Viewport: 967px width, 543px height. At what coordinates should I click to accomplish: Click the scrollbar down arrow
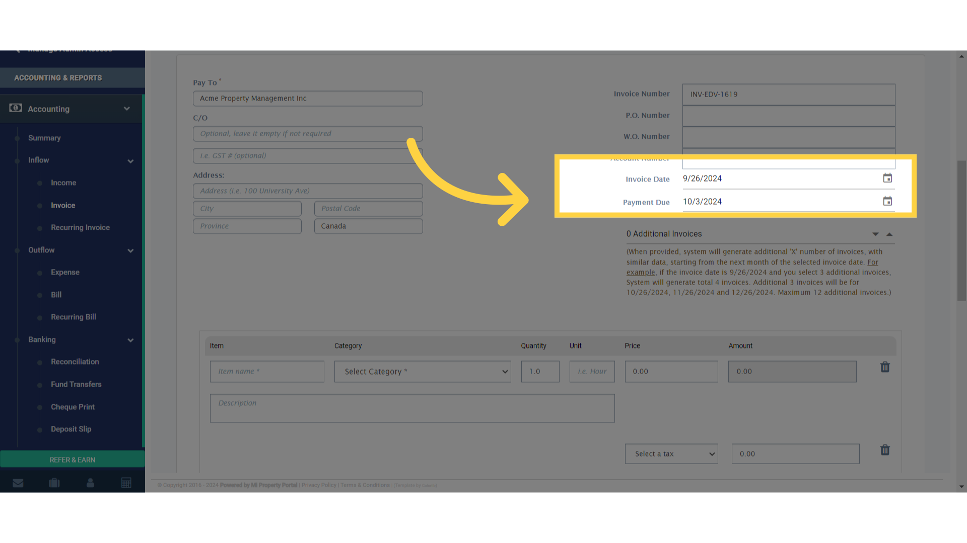(x=961, y=487)
